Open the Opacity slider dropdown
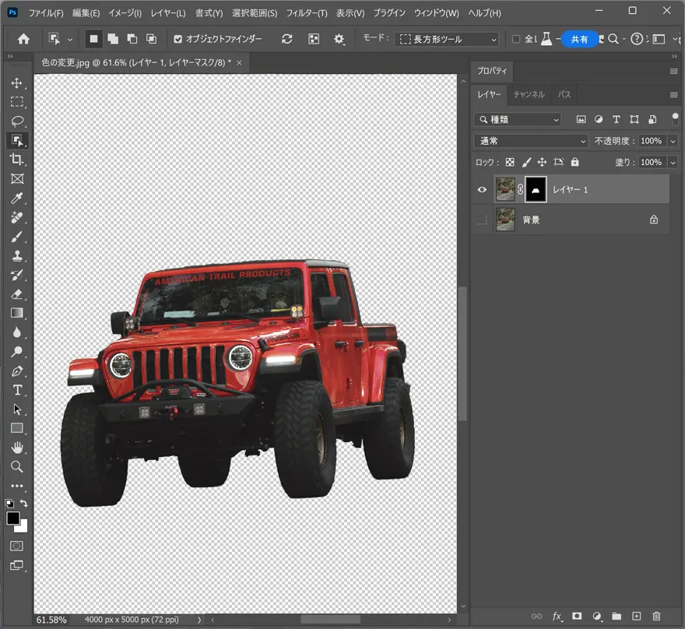 [673, 141]
